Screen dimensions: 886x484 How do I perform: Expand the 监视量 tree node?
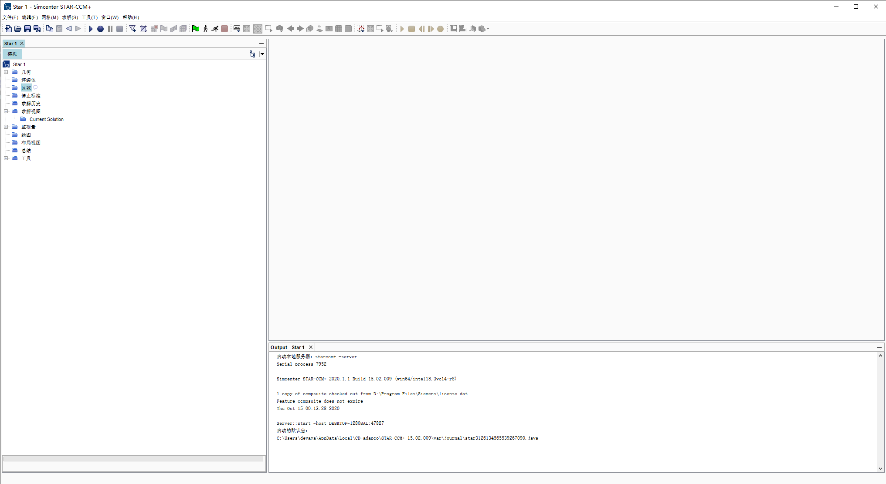coord(6,127)
